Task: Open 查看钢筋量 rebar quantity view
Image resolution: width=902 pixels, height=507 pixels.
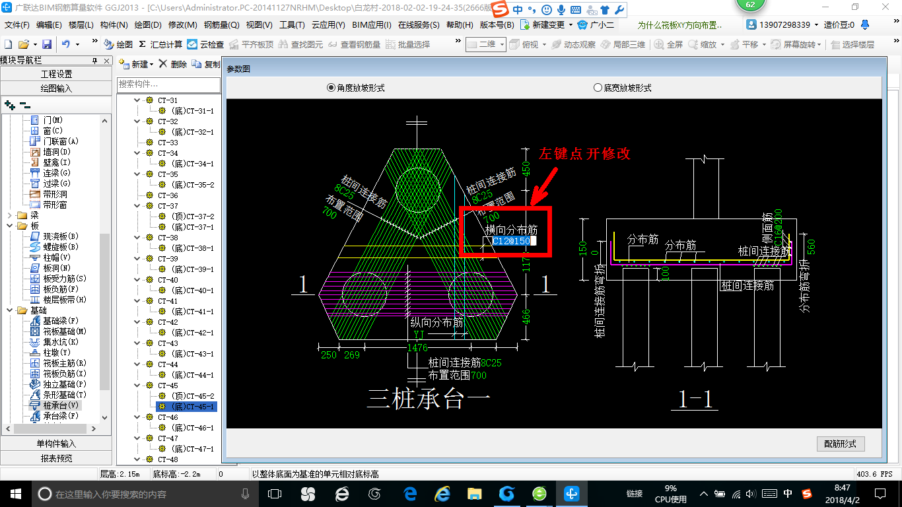Action: [355, 45]
